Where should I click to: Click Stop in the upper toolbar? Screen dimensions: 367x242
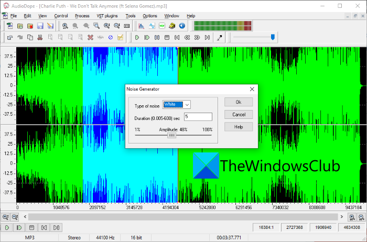[x=167, y=37]
